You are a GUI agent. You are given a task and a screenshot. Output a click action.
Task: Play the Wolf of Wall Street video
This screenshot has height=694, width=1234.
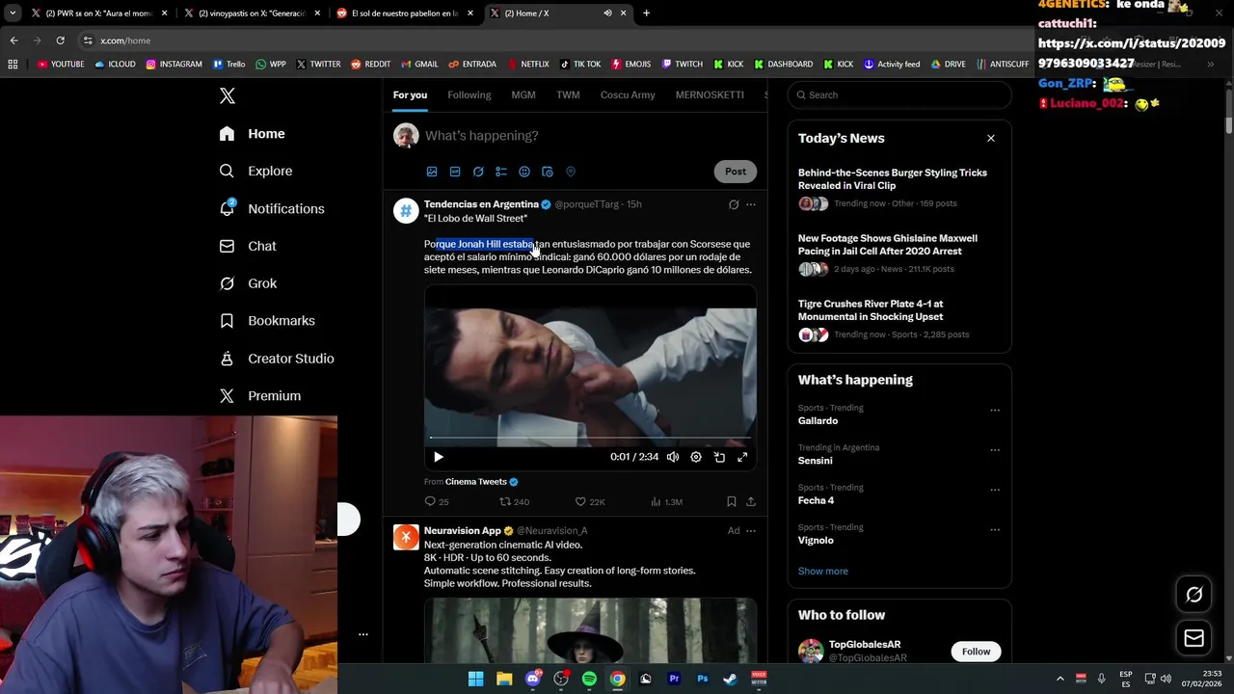click(438, 457)
